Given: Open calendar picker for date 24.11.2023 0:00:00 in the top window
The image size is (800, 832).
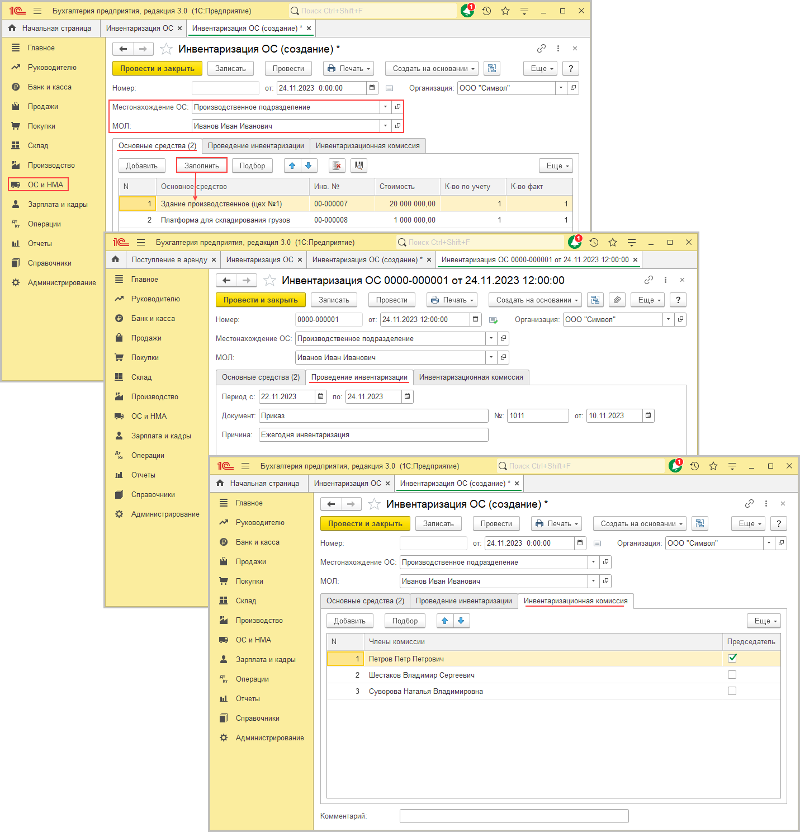Looking at the screenshot, I should [372, 88].
